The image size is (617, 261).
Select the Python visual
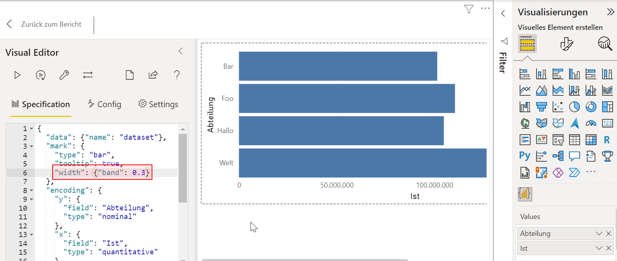coord(524,155)
